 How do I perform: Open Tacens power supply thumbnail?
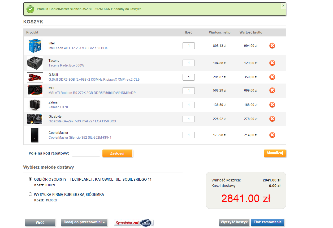point(35,63)
